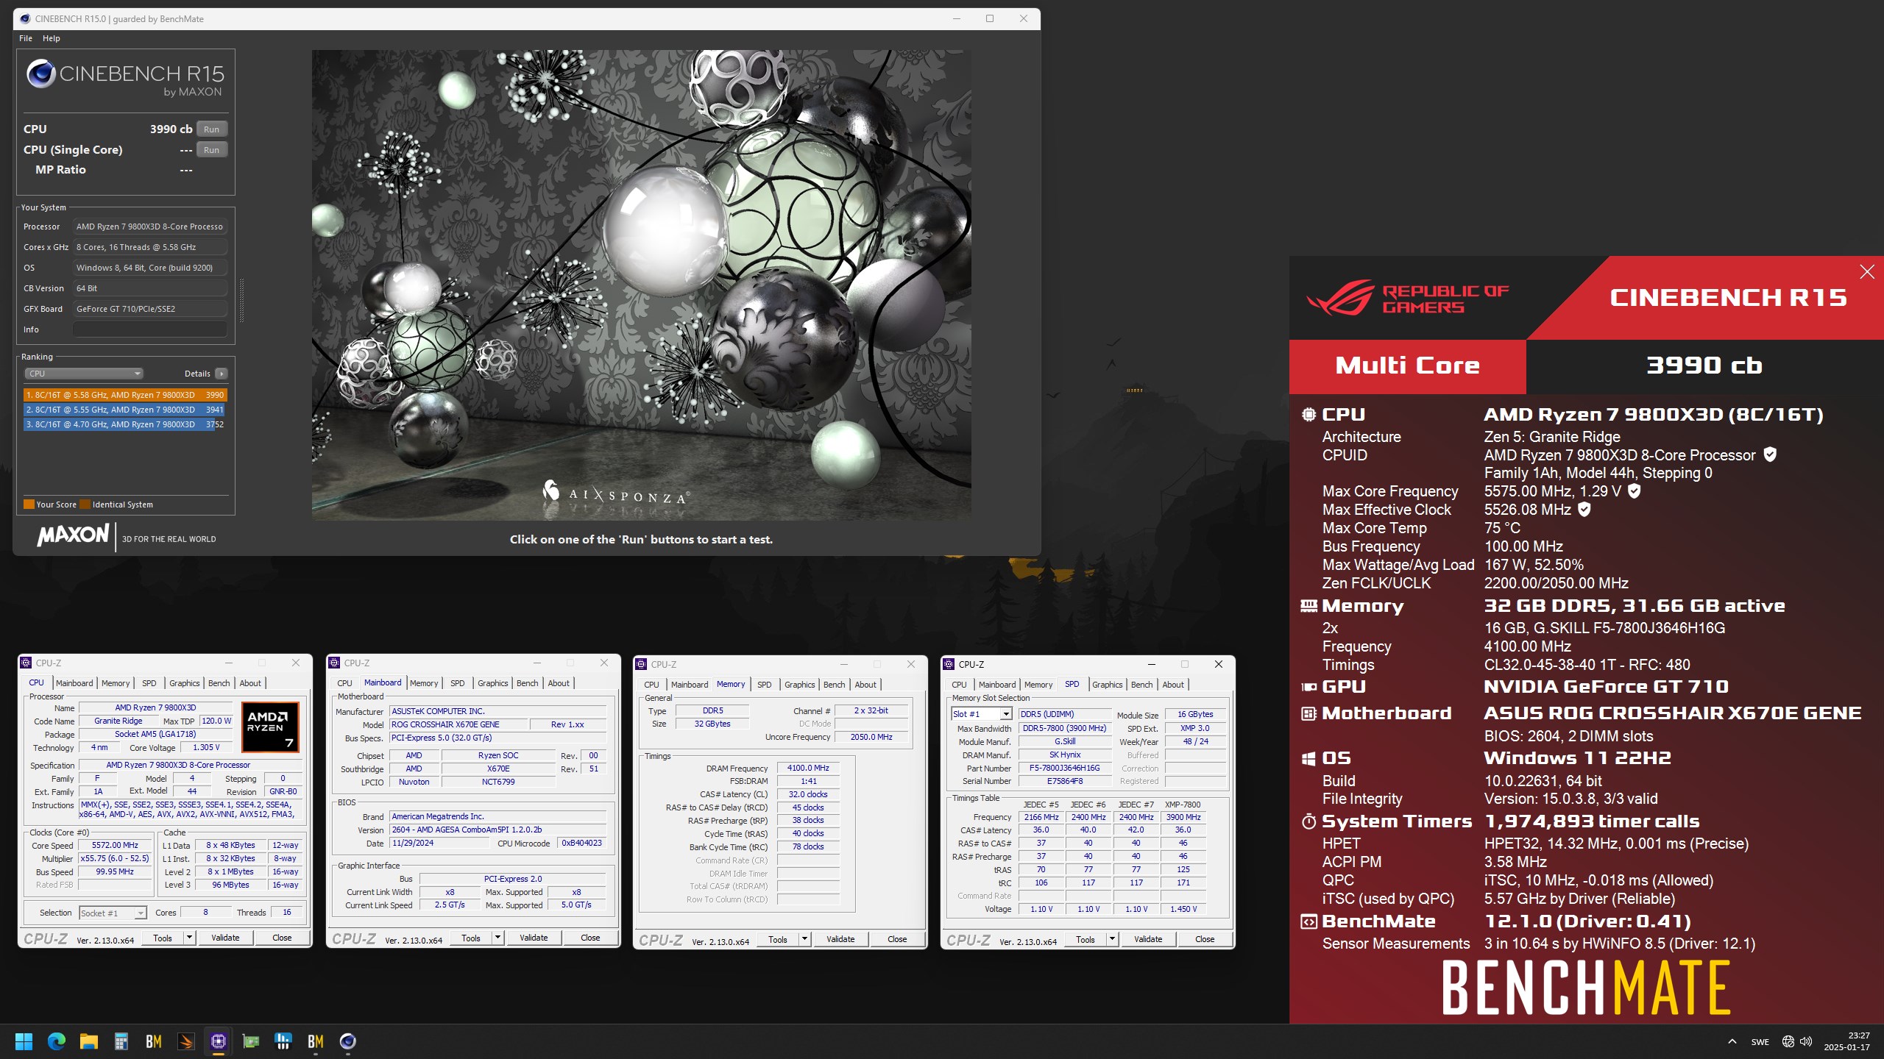
Task: Open File Explorer from the taskbar
Action: tap(89, 1041)
